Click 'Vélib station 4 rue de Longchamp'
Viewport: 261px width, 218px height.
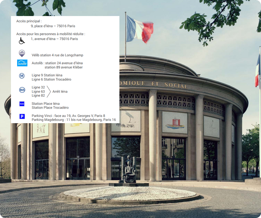click(x=57, y=55)
